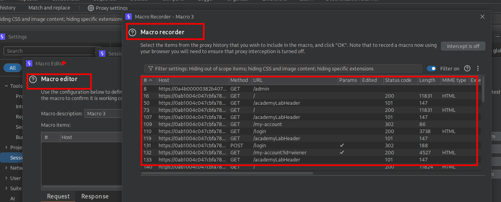Collapse the Tools tree section
The width and height of the screenshot is (501, 202).
(6, 86)
